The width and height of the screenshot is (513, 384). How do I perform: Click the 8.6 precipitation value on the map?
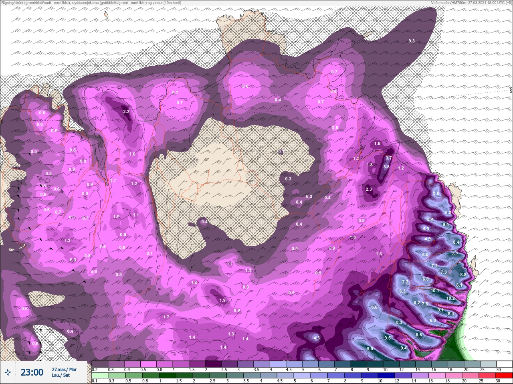coord(419,335)
